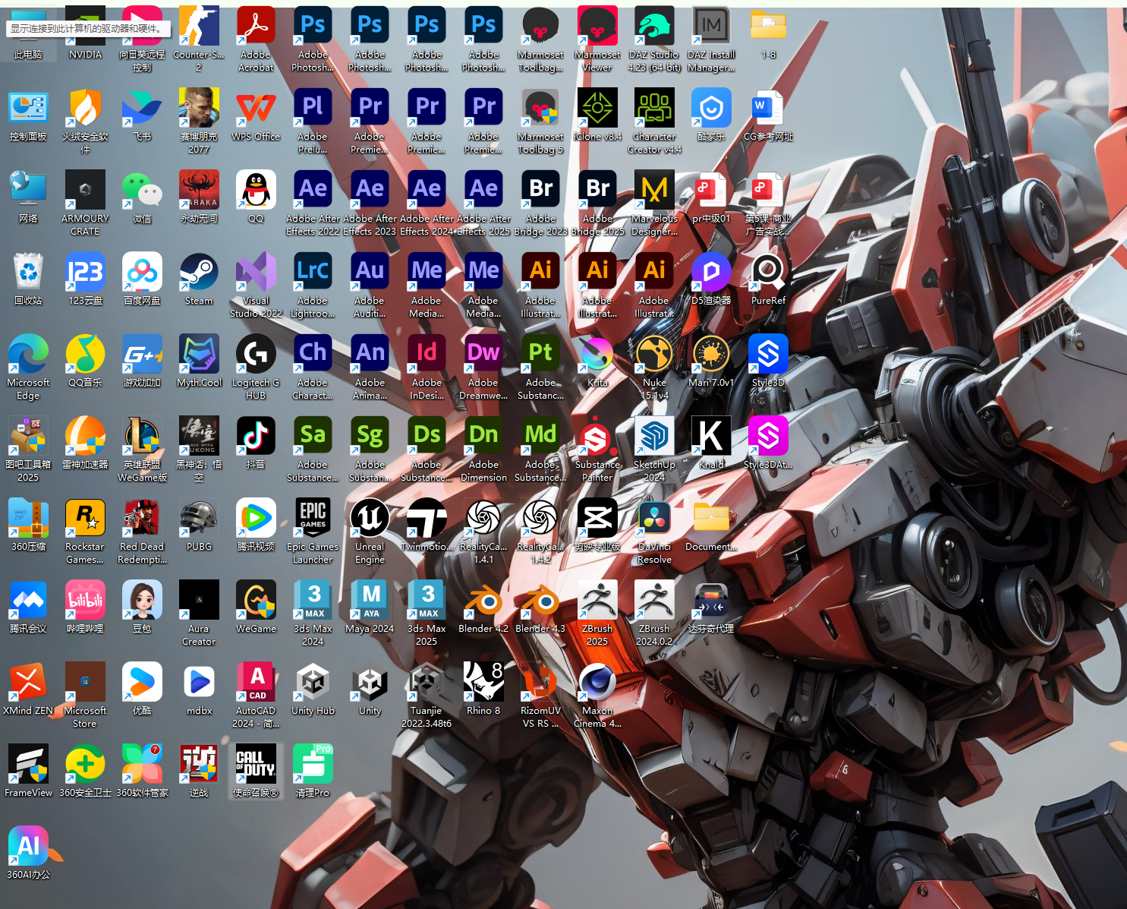Image resolution: width=1127 pixels, height=909 pixels.
Task: Click the Marvelous Designer icon
Action: pyautogui.click(x=654, y=204)
